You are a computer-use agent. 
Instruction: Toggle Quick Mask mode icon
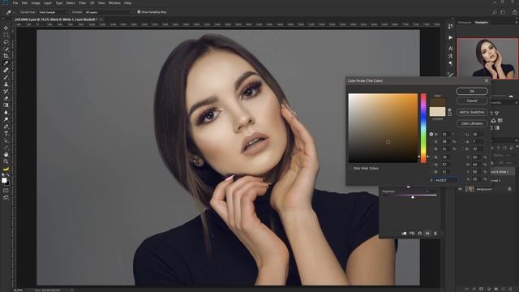point(6,191)
